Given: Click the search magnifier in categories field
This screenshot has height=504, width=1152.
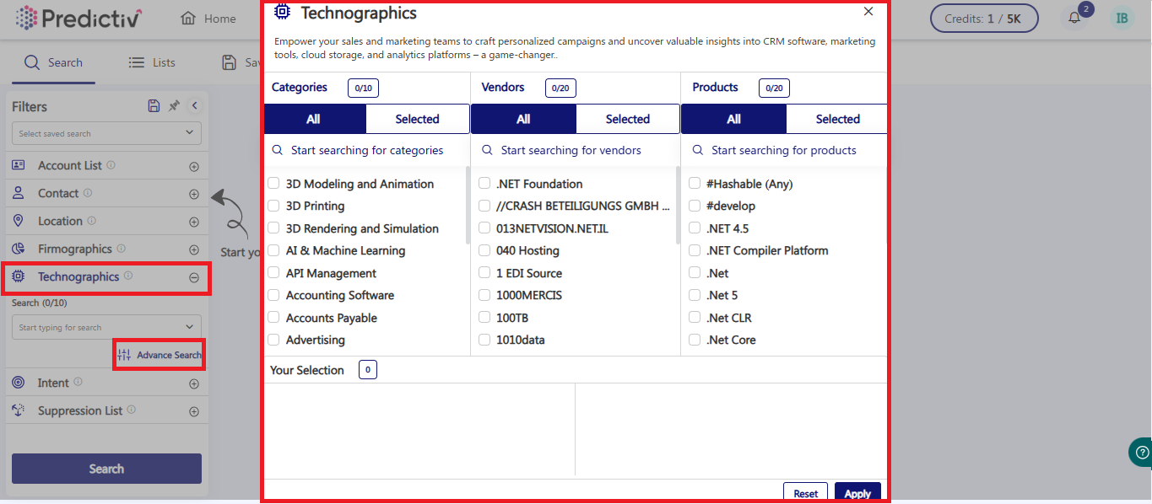Looking at the screenshot, I should click(278, 150).
